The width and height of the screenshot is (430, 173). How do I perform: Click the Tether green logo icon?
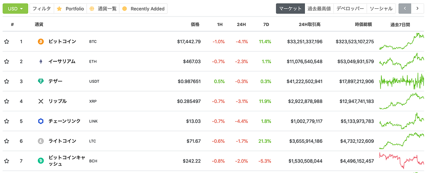(x=41, y=81)
